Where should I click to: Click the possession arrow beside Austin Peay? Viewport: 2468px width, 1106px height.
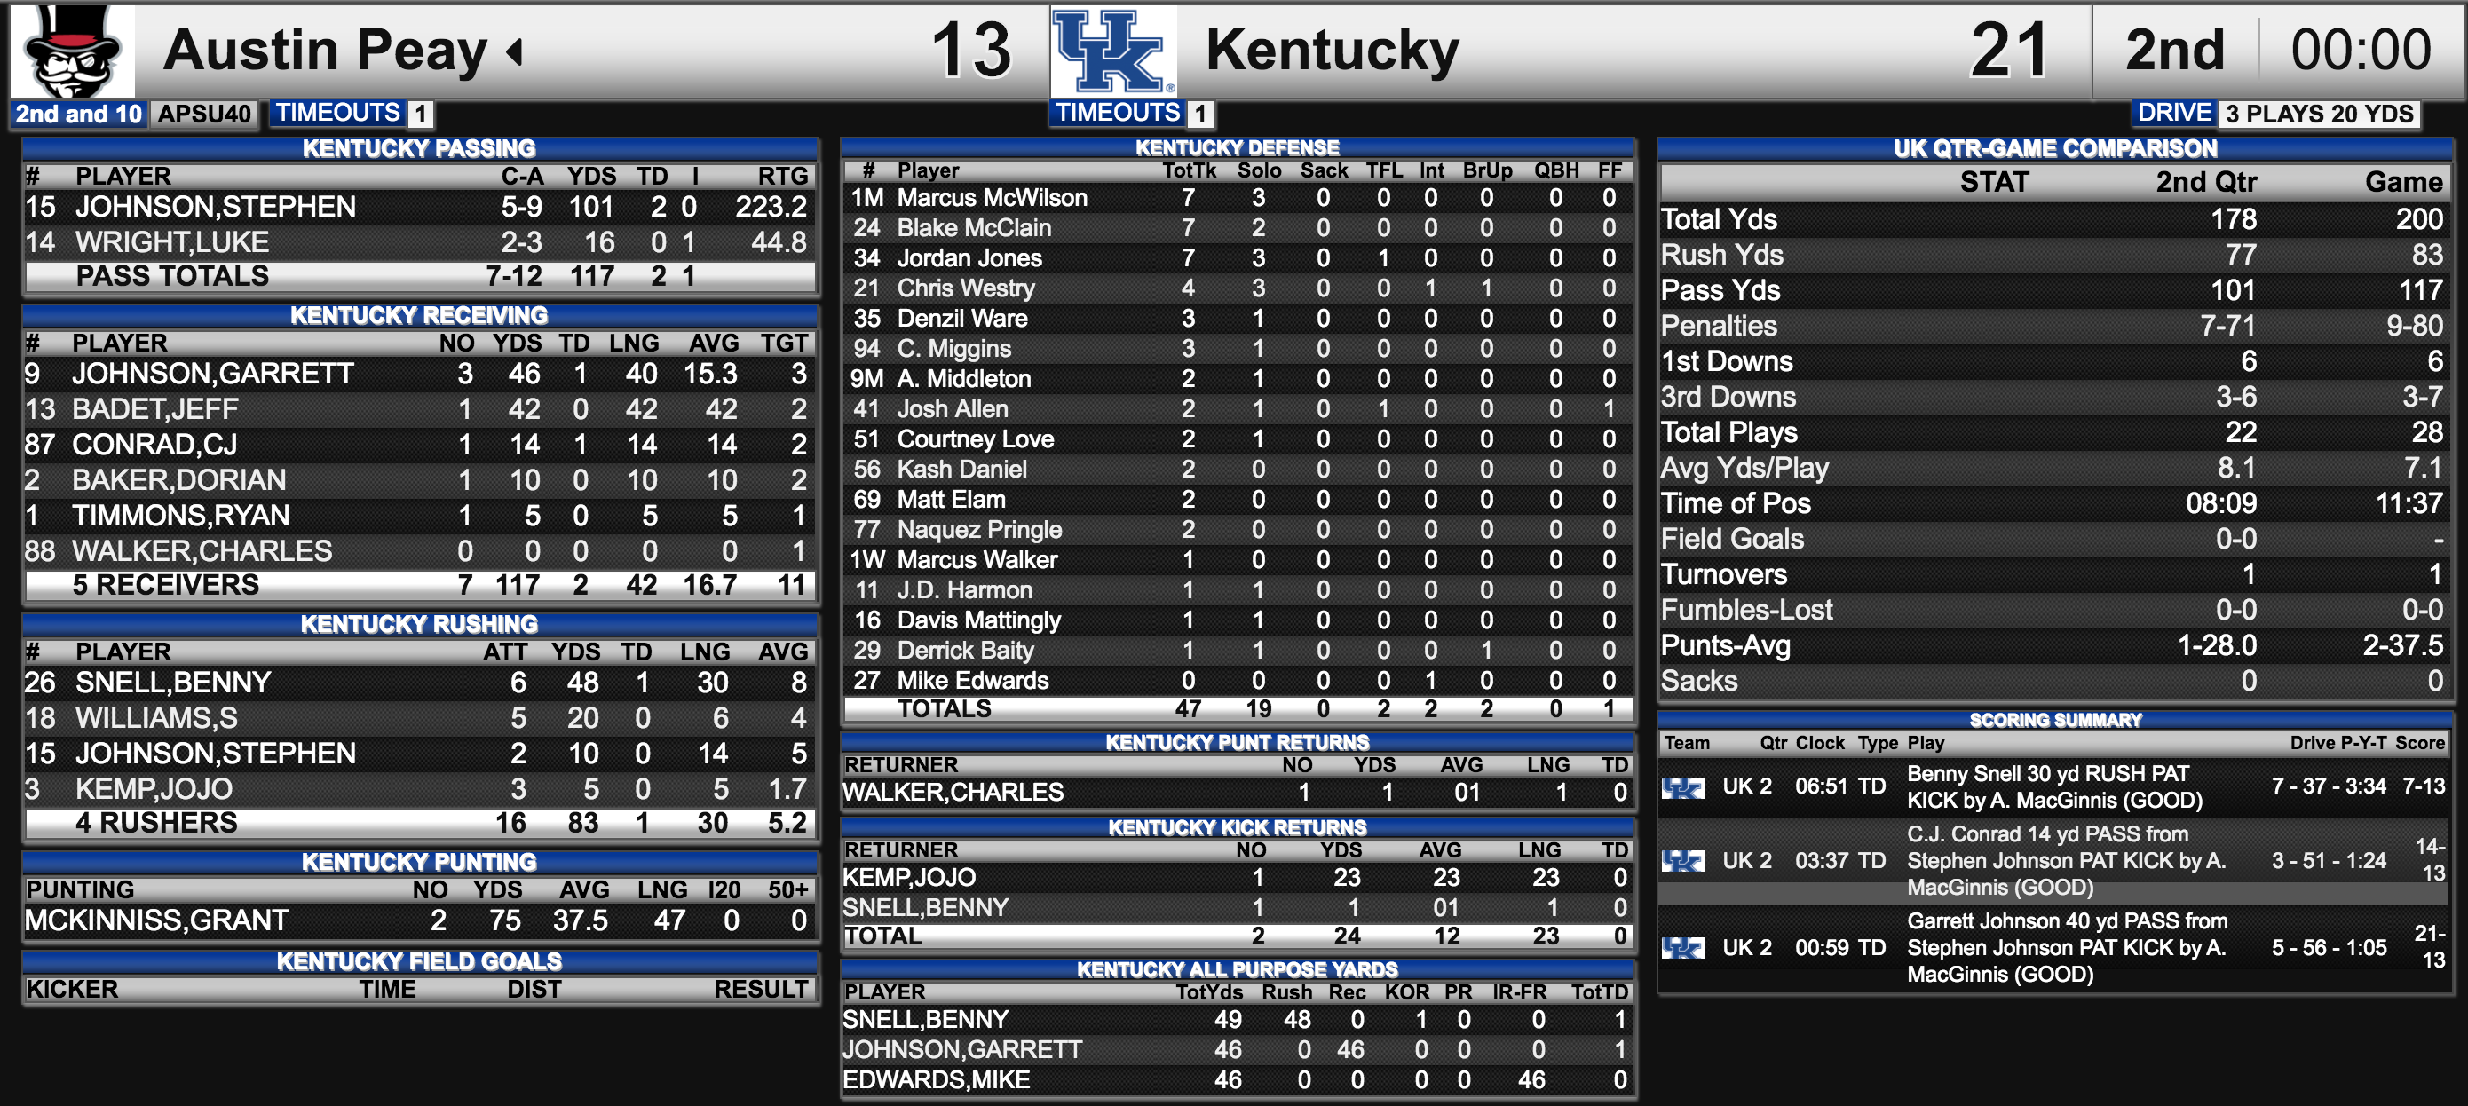click(x=516, y=51)
